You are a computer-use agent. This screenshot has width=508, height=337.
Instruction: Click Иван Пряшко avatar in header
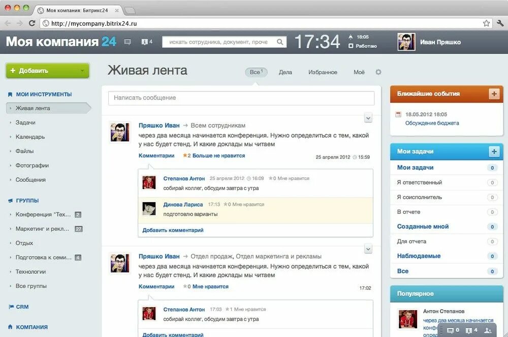(x=406, y=42)
